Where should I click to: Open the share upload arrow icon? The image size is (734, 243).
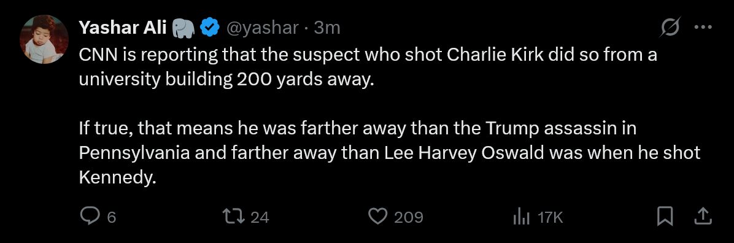702,217
